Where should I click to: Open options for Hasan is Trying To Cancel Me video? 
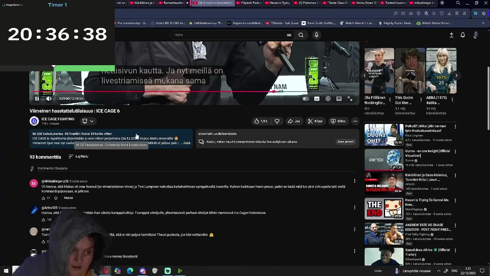tap(455, 200)
